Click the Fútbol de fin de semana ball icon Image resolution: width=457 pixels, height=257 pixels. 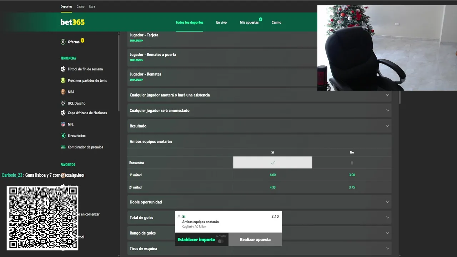(63, 69)
